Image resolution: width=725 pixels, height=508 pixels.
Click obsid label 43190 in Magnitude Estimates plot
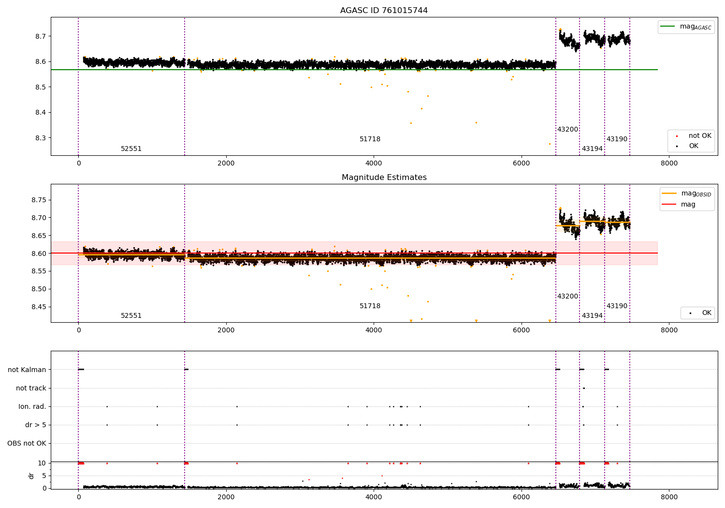[617, 306]
